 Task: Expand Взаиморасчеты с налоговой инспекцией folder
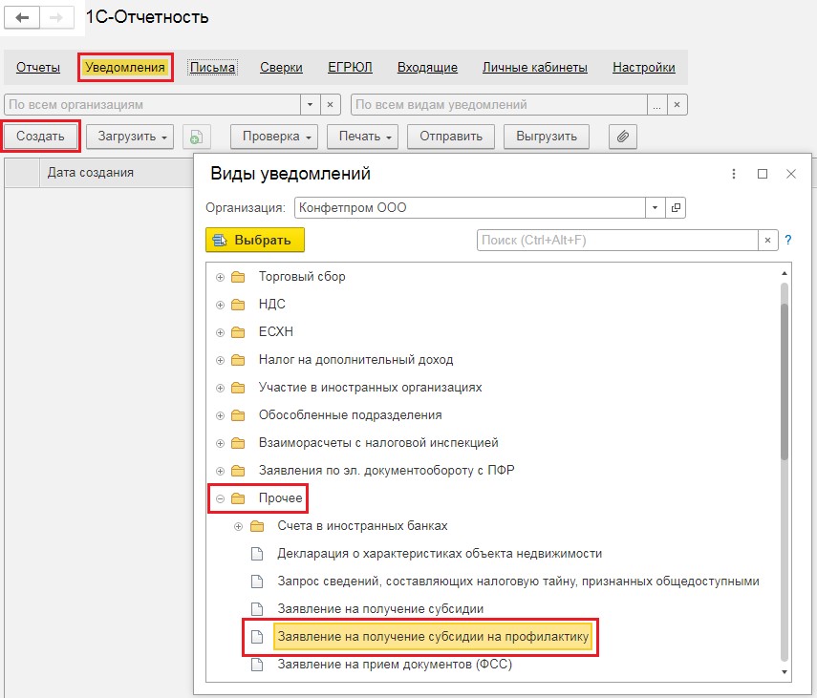(x=220, y=443)
